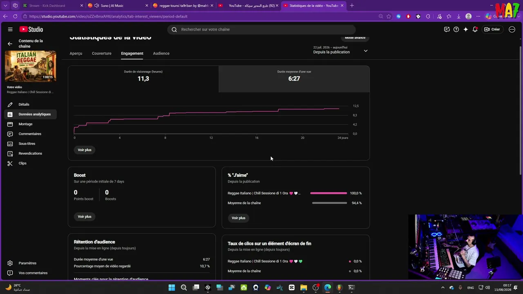Open Paramètres gear in sidebar
Viewport: 523px width, 294px height.
[x=30, y=263]
